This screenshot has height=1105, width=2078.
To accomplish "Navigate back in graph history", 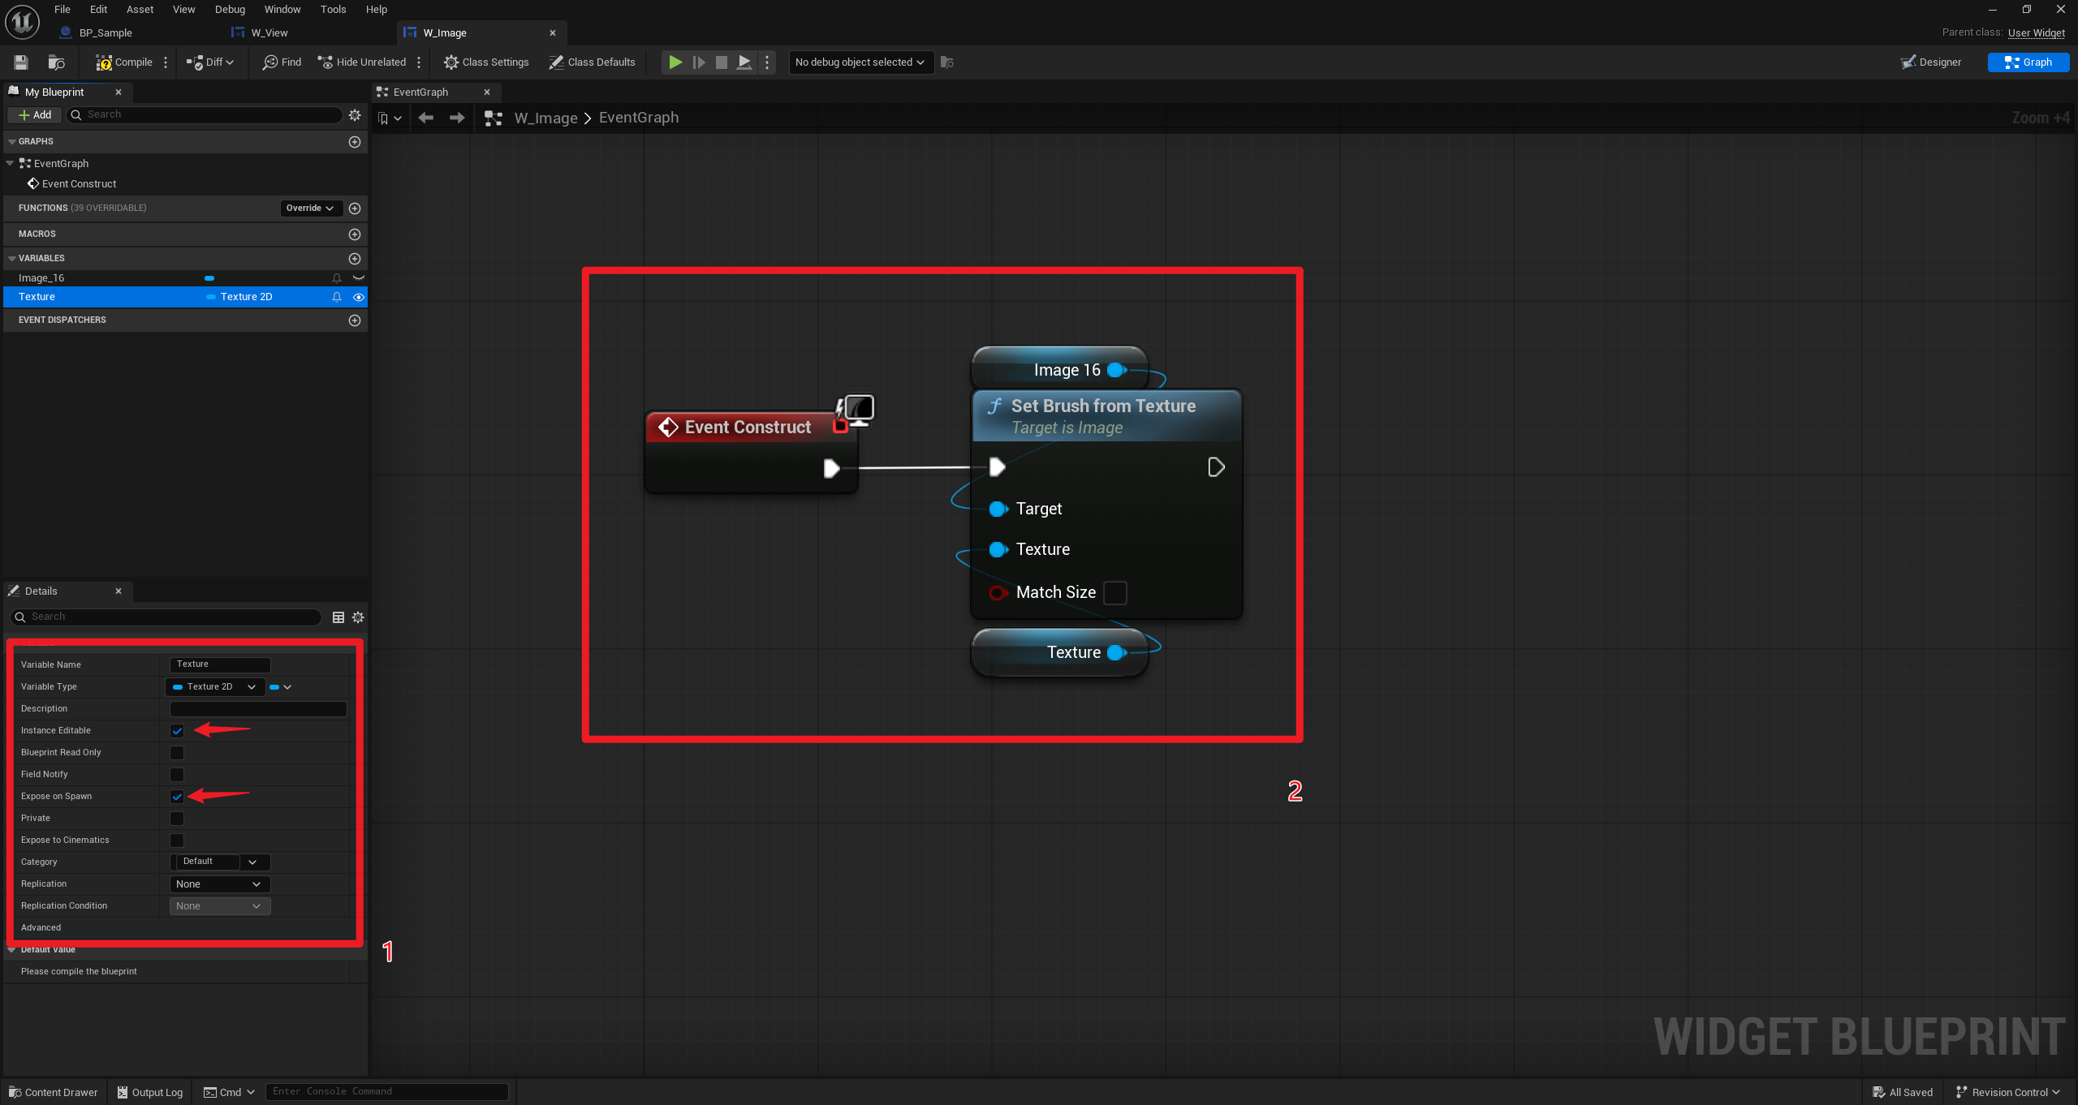I will coord(425,118).
